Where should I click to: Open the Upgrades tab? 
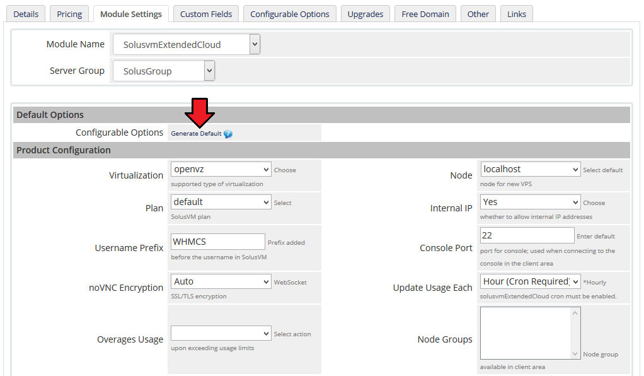click(x=365, y=14)
